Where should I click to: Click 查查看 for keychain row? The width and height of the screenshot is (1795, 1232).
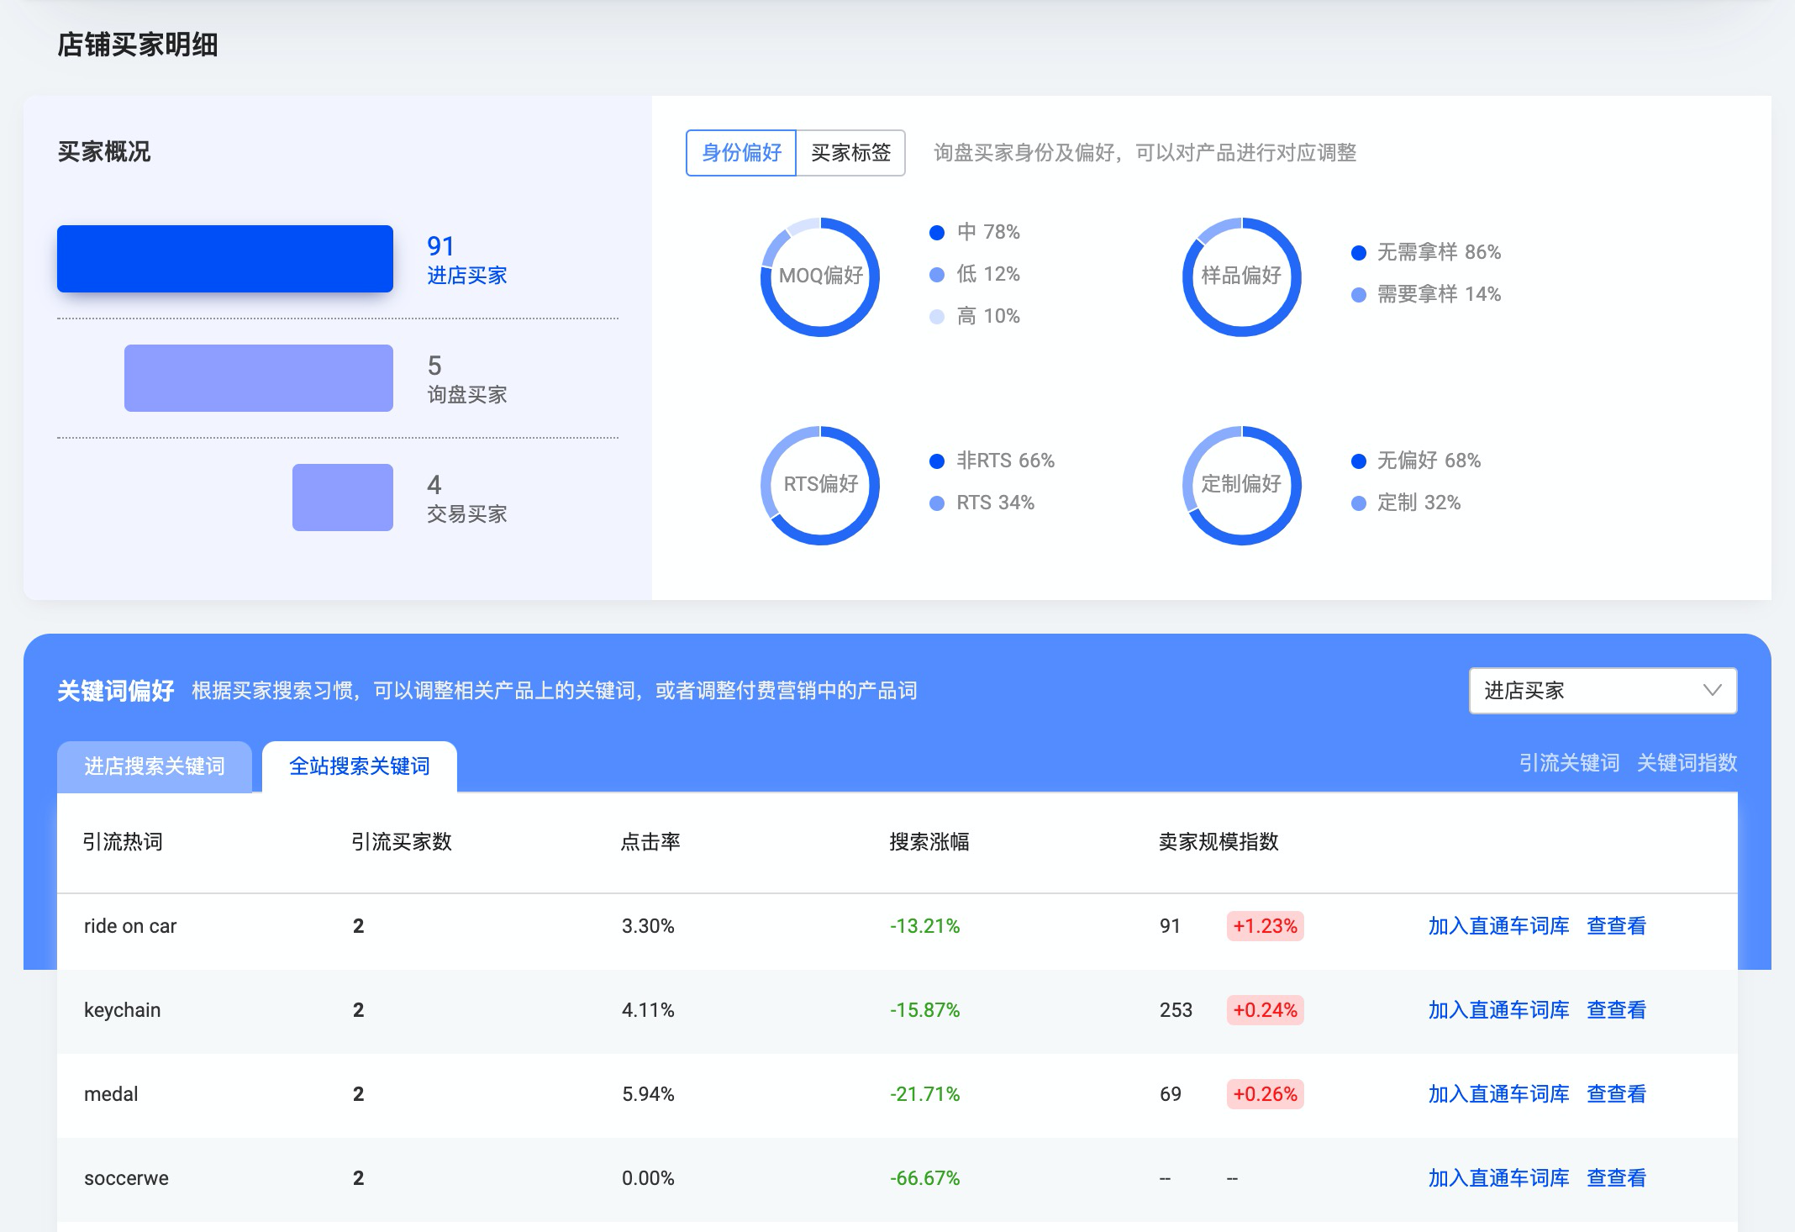tap(1616, 1010)
